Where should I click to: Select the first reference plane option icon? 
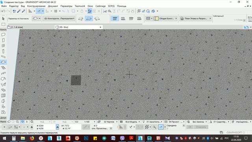click(115, 19)
